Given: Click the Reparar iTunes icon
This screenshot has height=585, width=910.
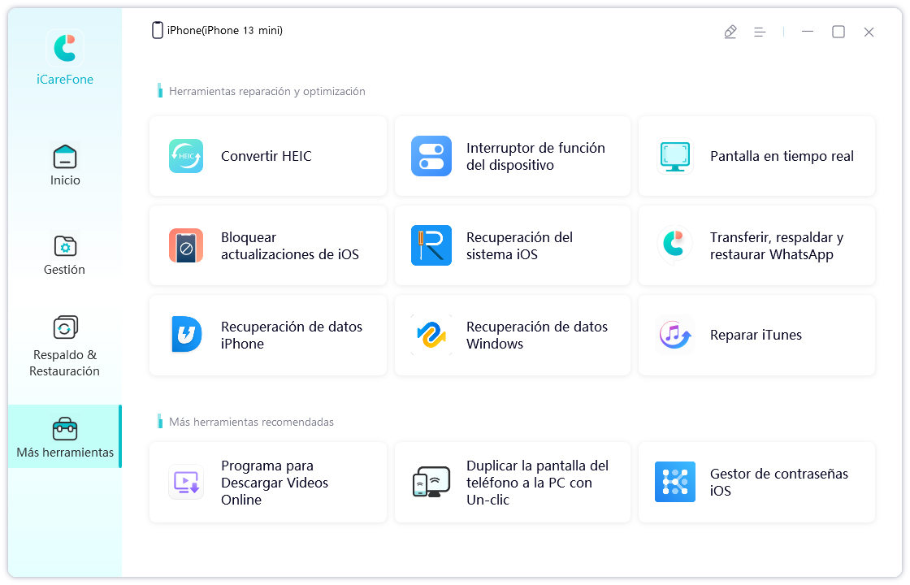Looking at the screenshot, I should point(675,335).
